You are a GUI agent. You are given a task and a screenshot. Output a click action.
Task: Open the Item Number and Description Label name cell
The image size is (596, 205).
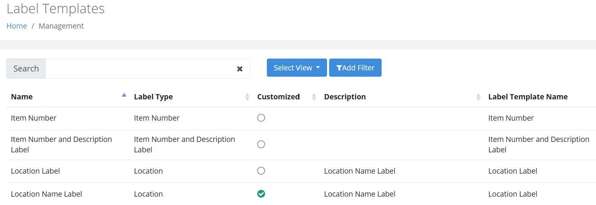[x=61, y=144]
